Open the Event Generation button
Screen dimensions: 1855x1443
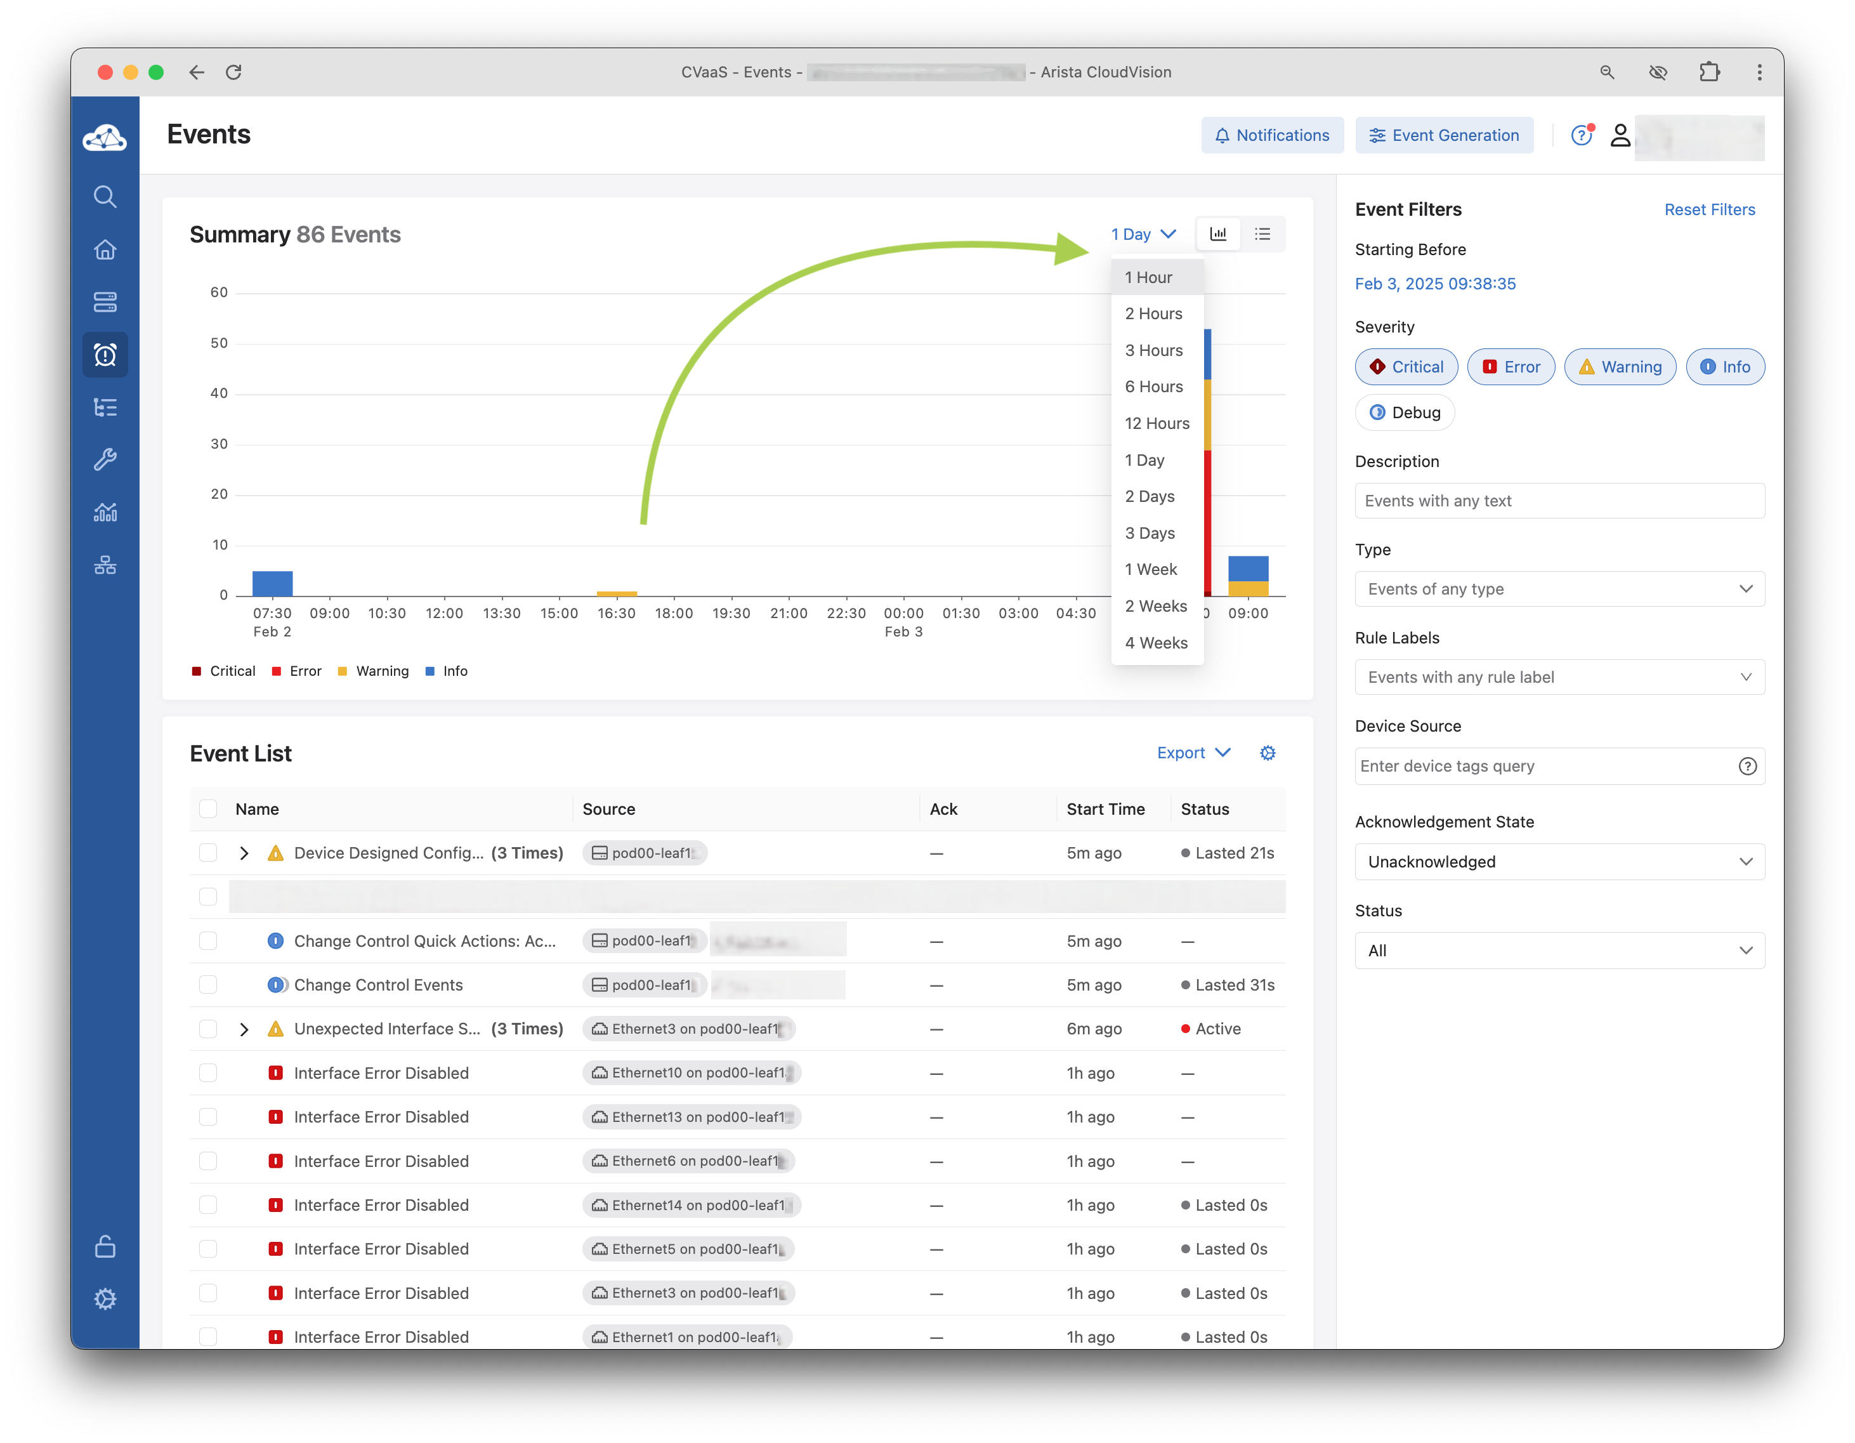click(x=1444, y=136)
